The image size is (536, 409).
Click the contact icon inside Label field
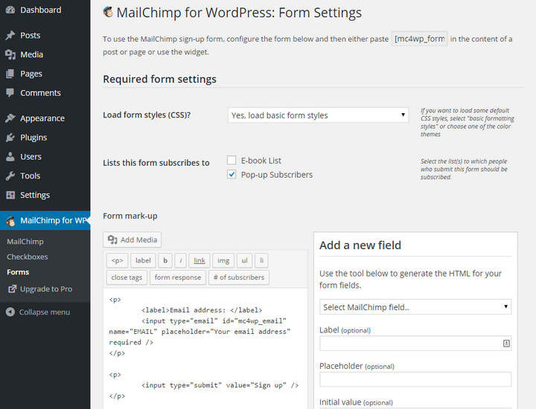click(506, 344)
